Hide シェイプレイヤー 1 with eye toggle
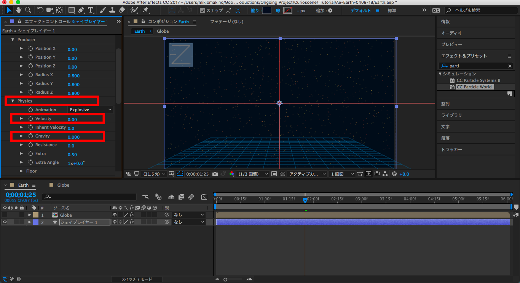 (5, 222)
